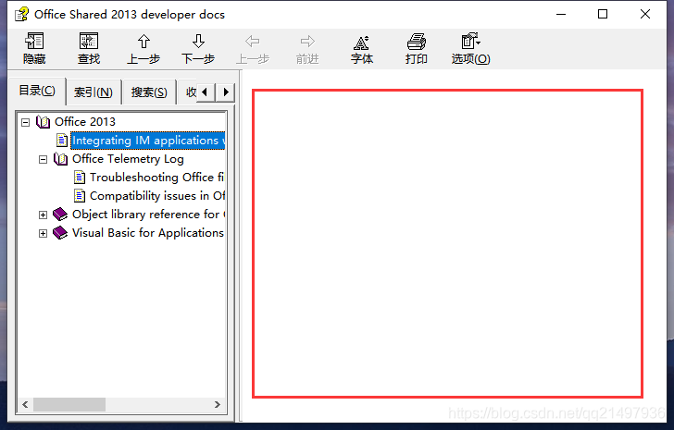Expand the Object library reference node

pos(43,215)
